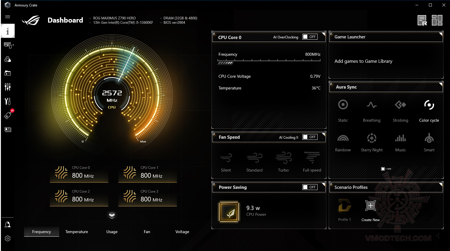Open the Dashboard sidebar icon
450x251 pixels.
pyautogui.click(x=8, y=31)
